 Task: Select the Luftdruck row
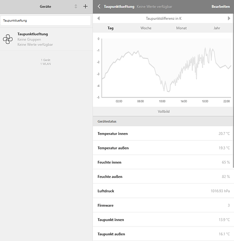coord(163,191)
